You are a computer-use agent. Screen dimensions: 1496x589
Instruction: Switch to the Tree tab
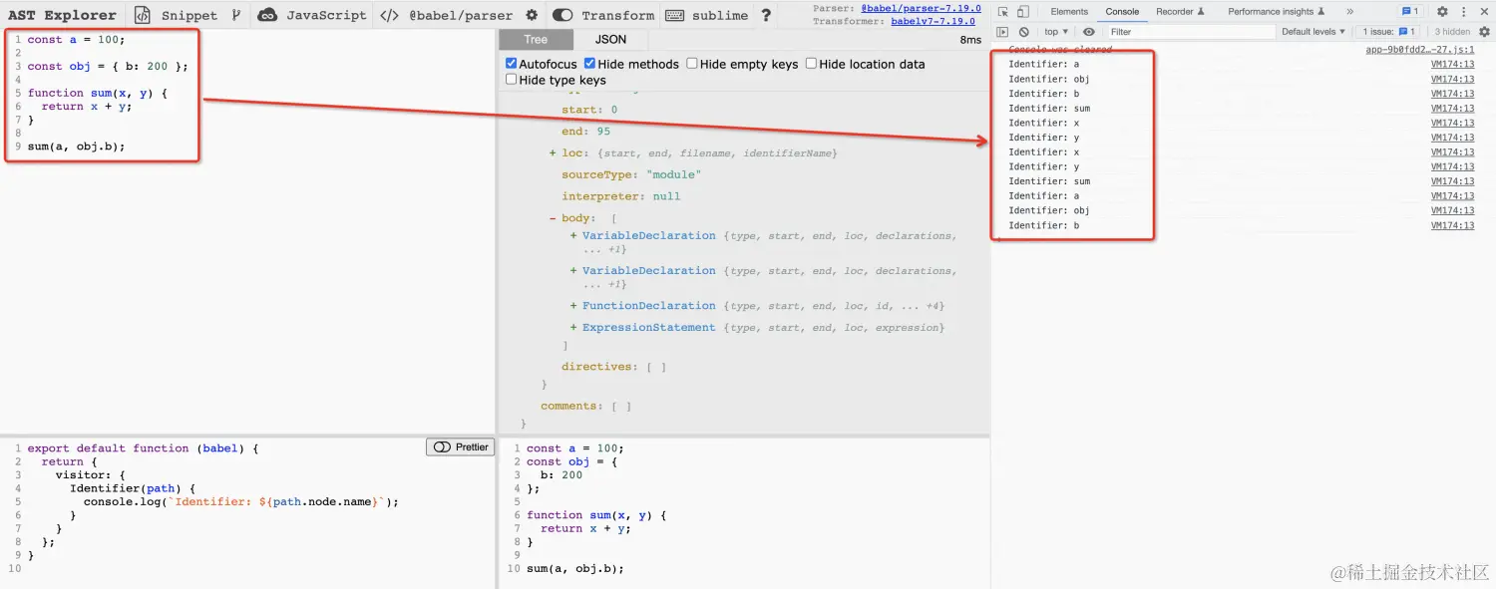pos(536,40)
